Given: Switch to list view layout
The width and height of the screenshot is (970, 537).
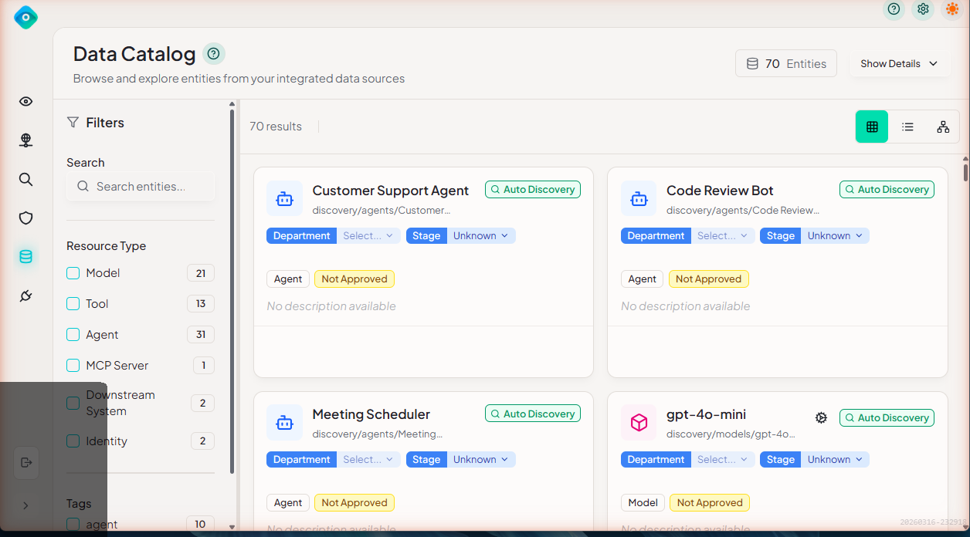Looking at the screenshot, I should click(x=907, y=127).
